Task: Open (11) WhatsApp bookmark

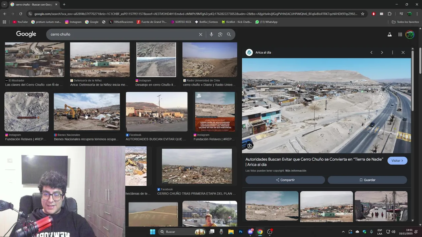Action: tap(266, 22)
